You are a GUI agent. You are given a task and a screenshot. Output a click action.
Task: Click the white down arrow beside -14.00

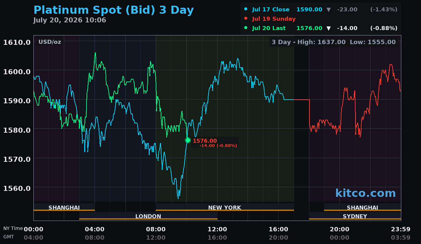328,28
